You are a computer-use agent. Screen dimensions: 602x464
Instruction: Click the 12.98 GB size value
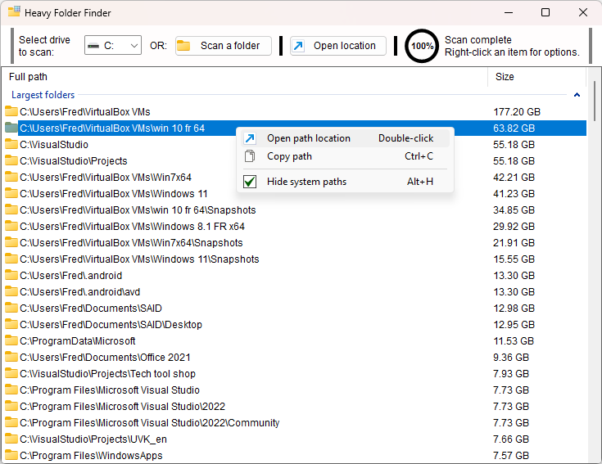coord(514,308)
